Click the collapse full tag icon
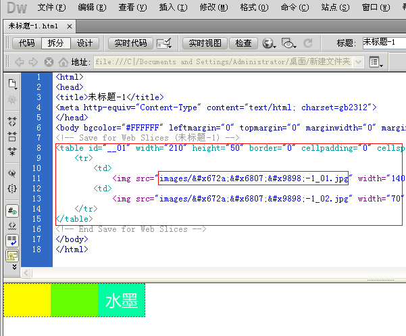 click(x=12, y=122)
